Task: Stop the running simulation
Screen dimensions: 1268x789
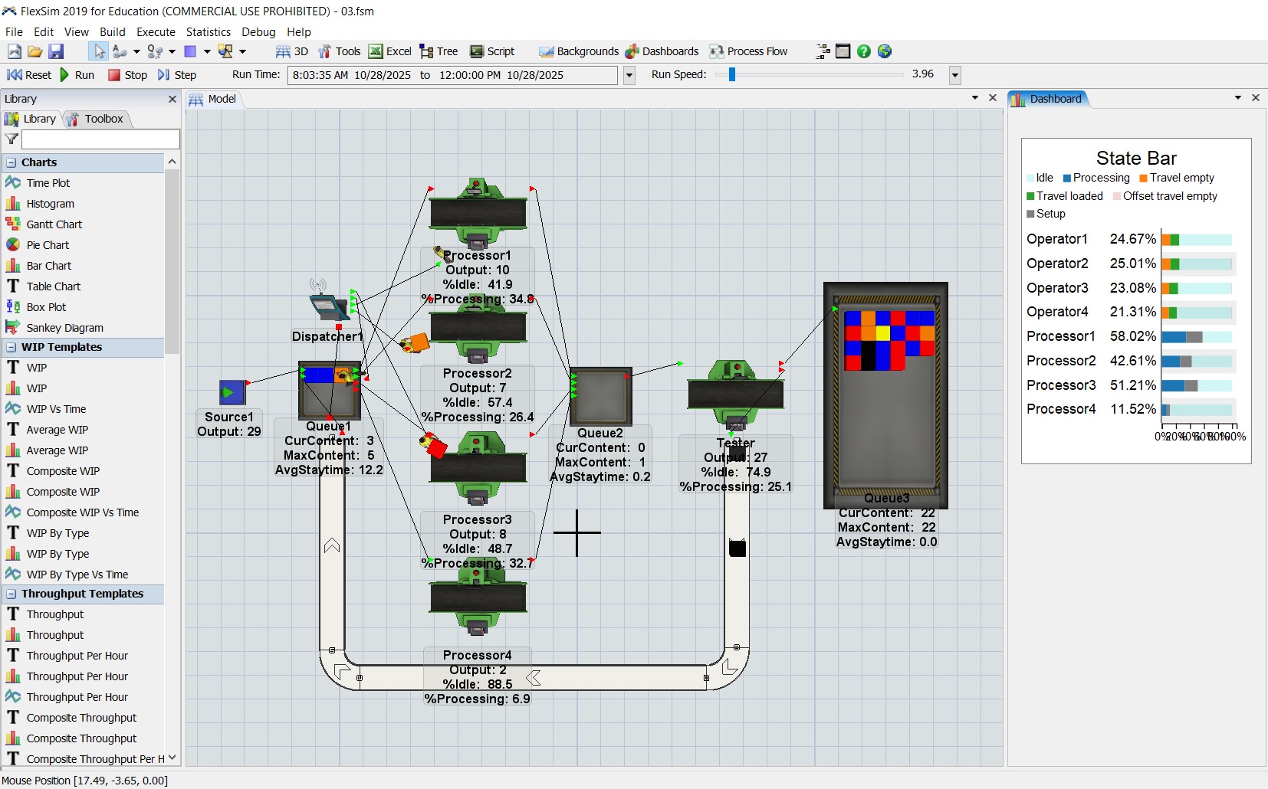Action: pos(127,75)
